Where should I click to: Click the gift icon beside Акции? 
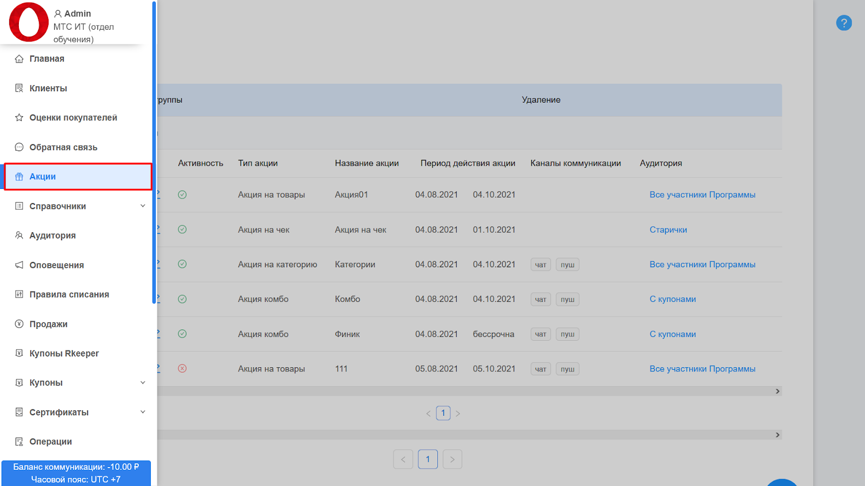19,177
